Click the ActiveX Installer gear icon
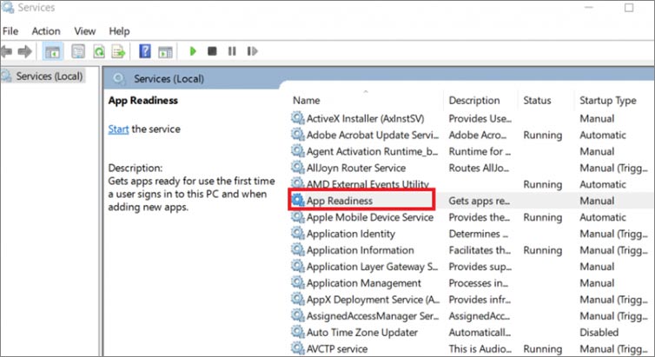655x357 pixels. [297, 118]
